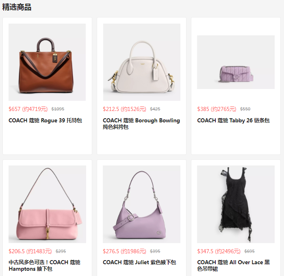284x276 pixels.
Task: Open COACH 蔻驰 Rogue 39 托特包 title
Action: pos(45,120)
